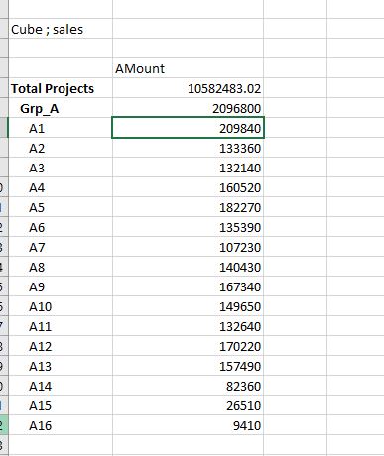Click the A10 row label
Screen dimensions: 384x456
[61, 306]
